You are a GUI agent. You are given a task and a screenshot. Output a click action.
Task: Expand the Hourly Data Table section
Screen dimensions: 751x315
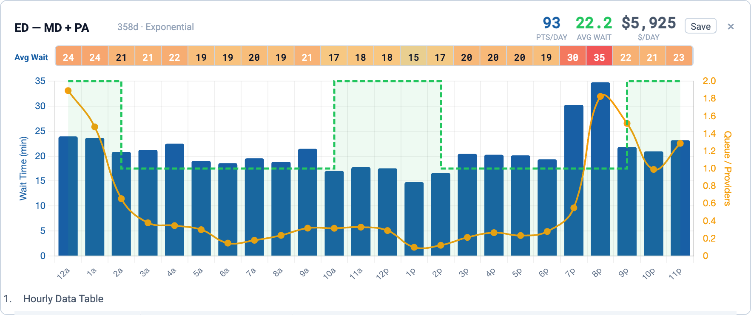click(63, 299)
